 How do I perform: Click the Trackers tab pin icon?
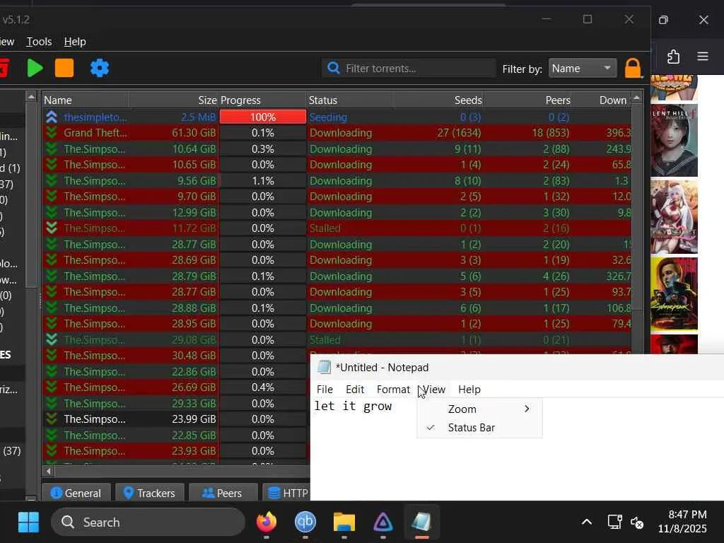click(x=129, y=493)
